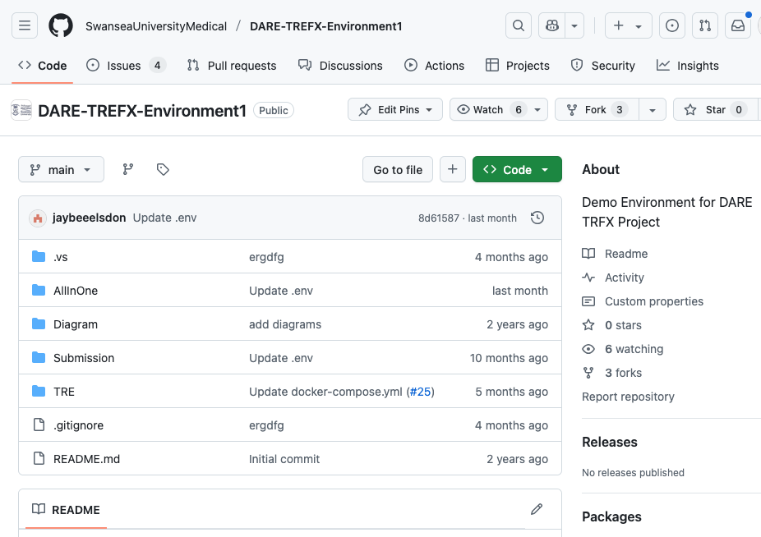Viewport: 761px width, 537px height.
Task: Open the TRE folder
Action: point(64,392)
